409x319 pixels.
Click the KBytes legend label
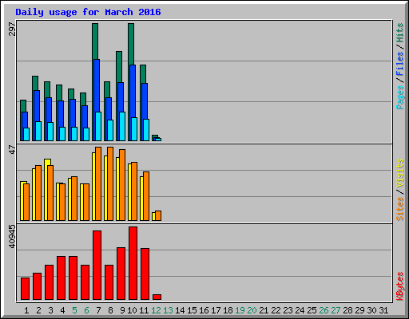point(400,286)
